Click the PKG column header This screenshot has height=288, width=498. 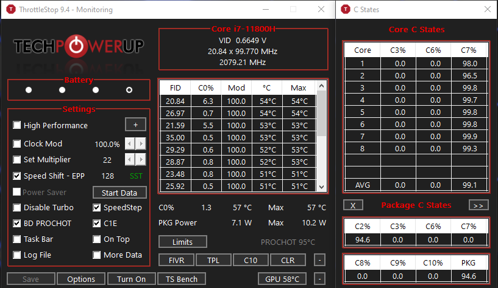469,263
